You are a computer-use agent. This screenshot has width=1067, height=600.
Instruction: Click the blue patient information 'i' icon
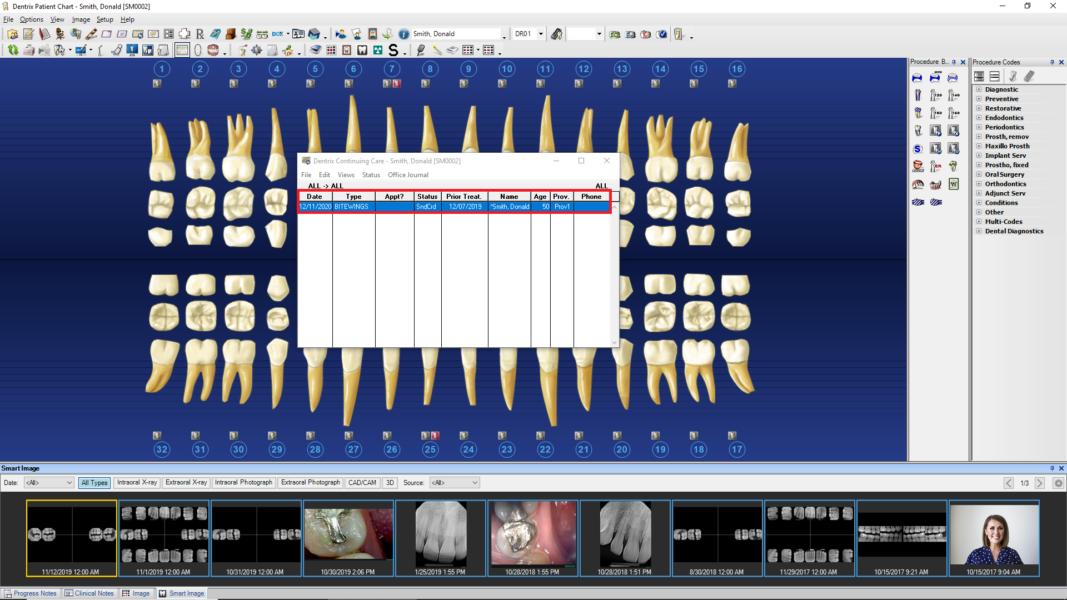pos(404,34)
